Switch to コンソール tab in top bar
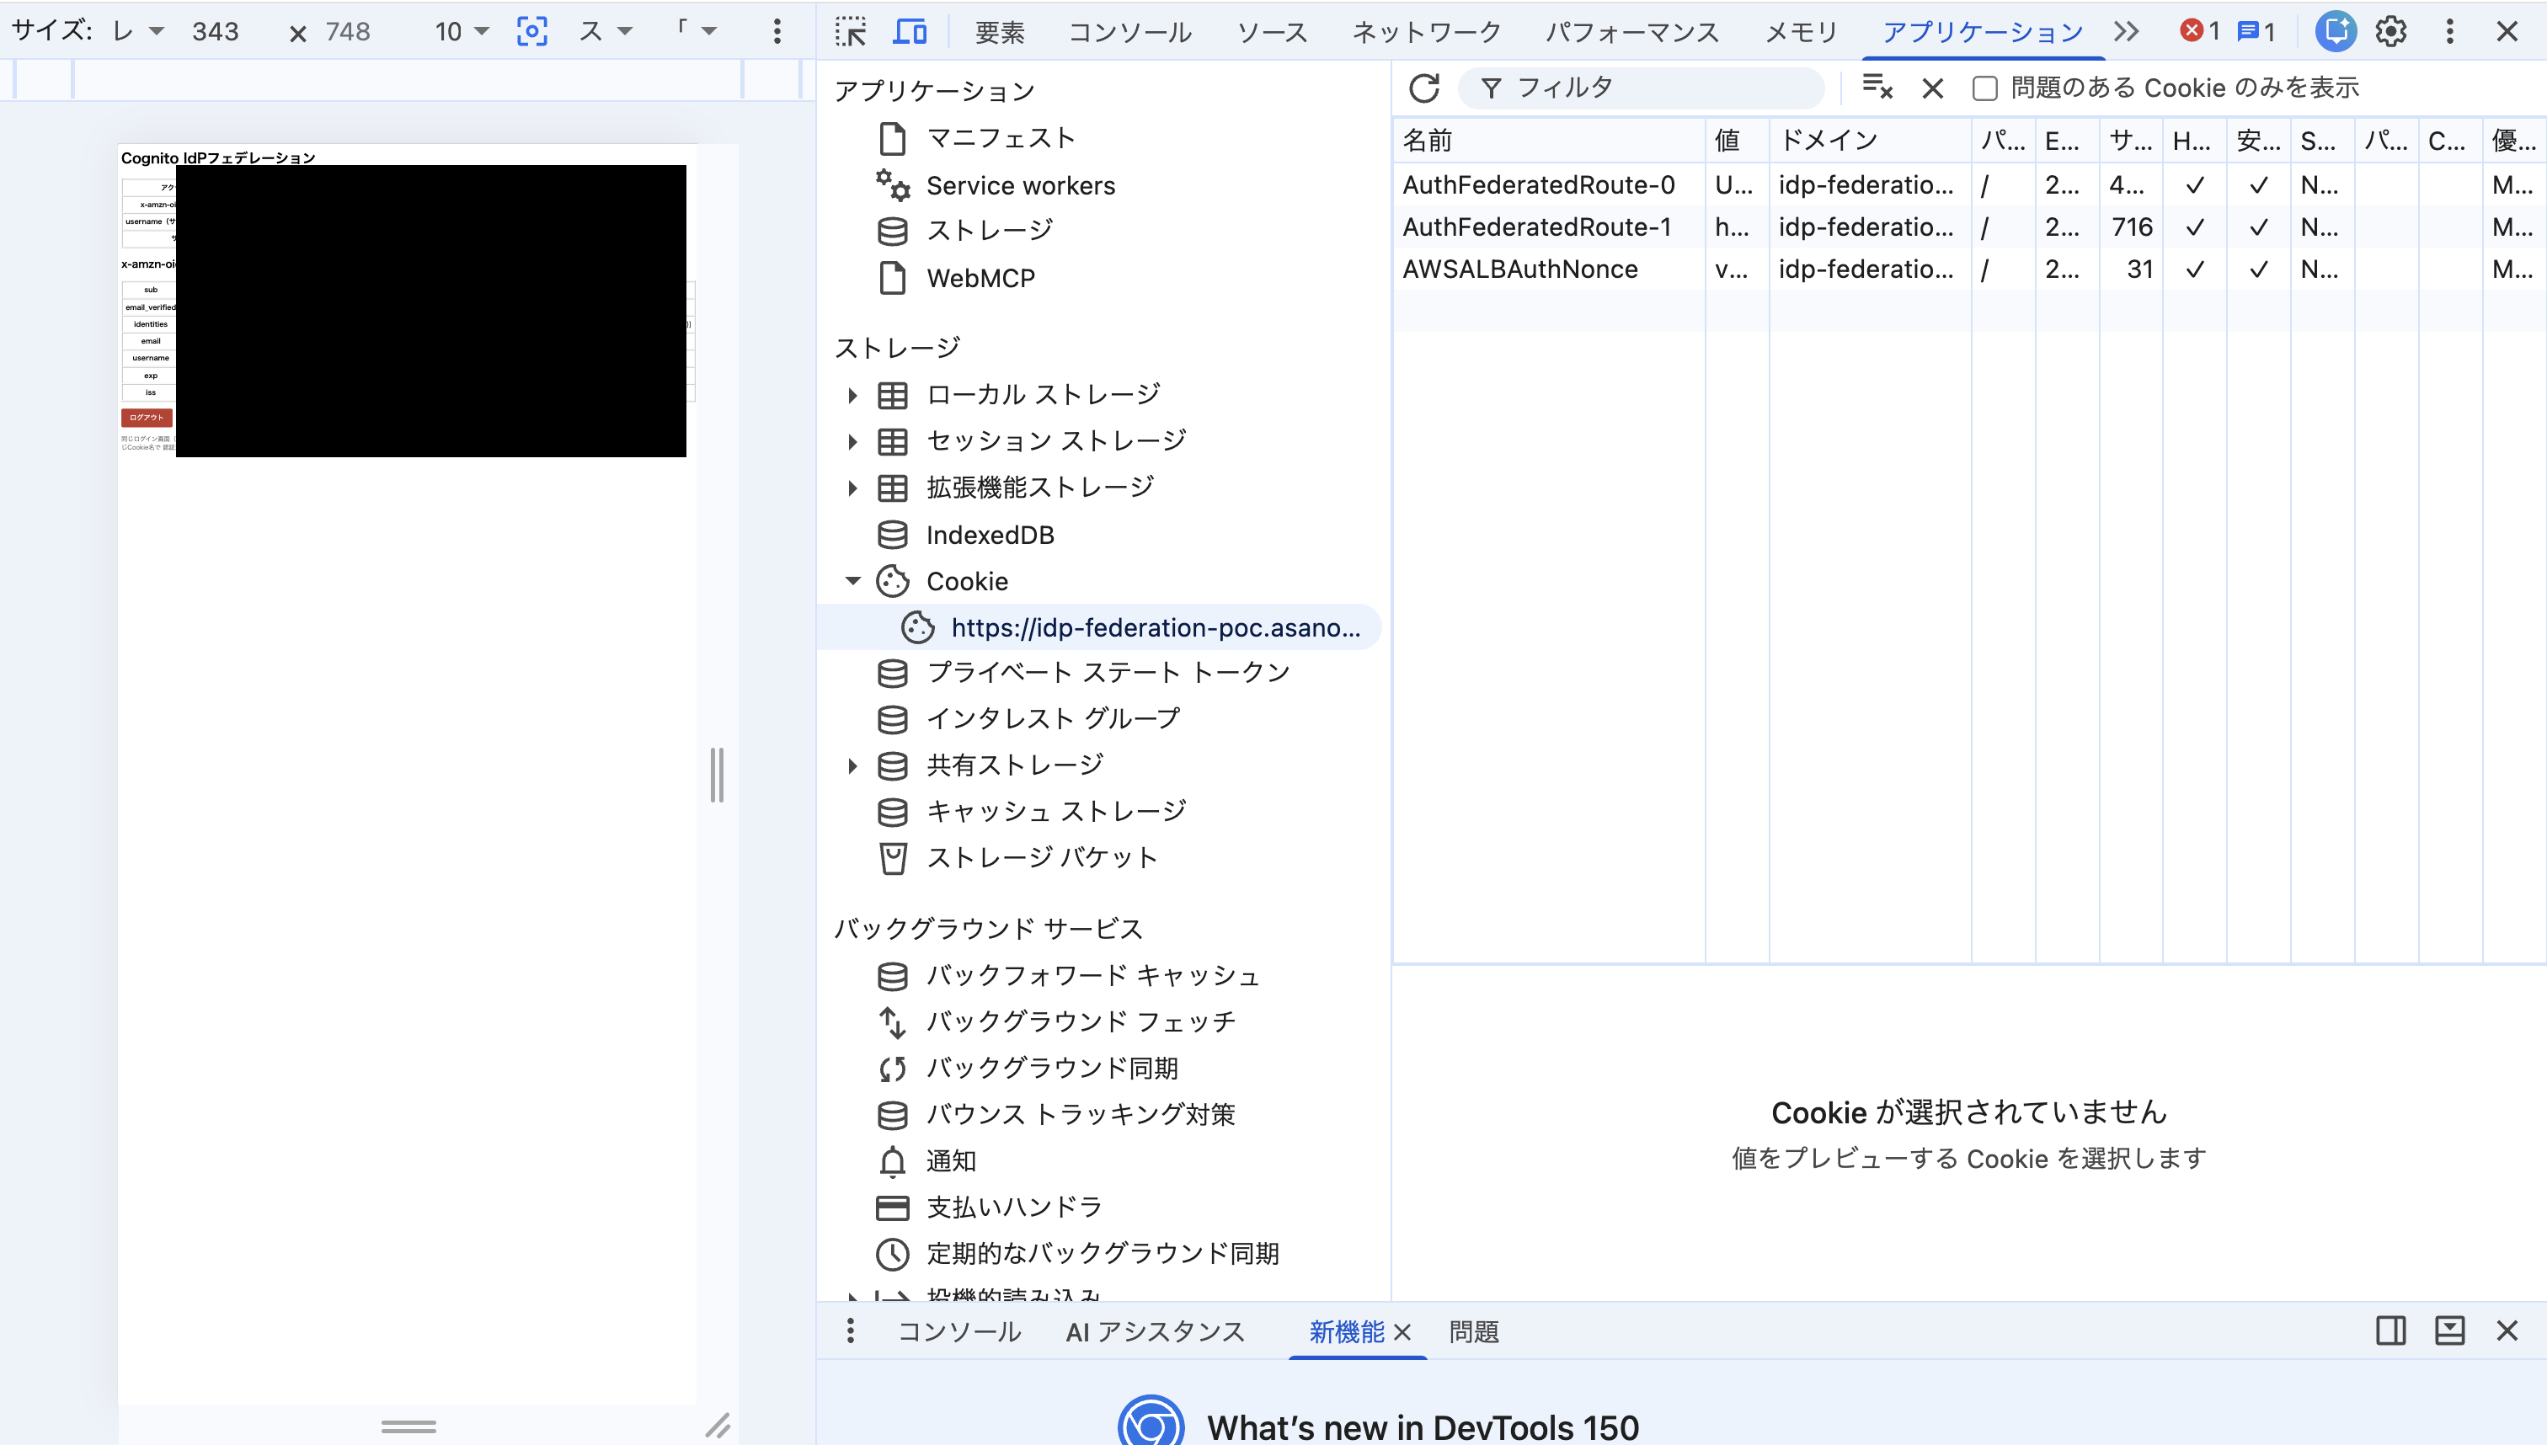This screenshot has width=2547, height=1445. 1129,32
